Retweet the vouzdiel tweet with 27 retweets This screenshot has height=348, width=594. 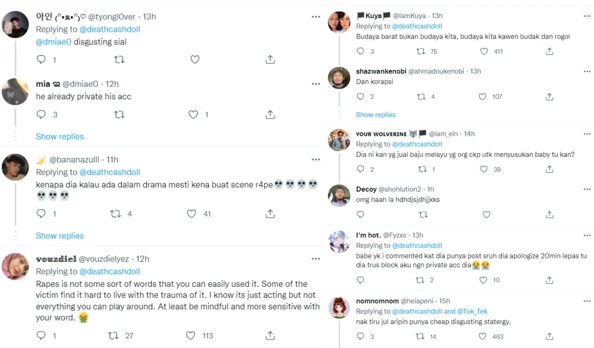pyautogui.click(x=113, y=335)
